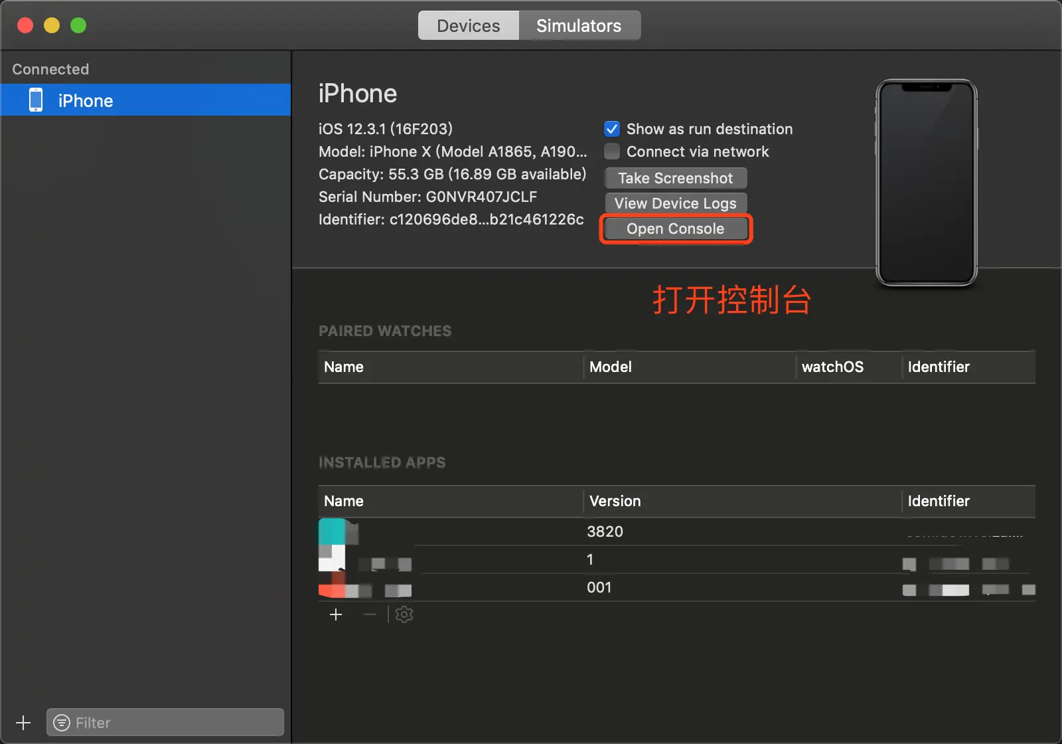Image resolution: width=1062 pixels, height=744 pixels.
Task: Click the Take Screenshot button
Action: pyautogui.click(x=676, y=178)
